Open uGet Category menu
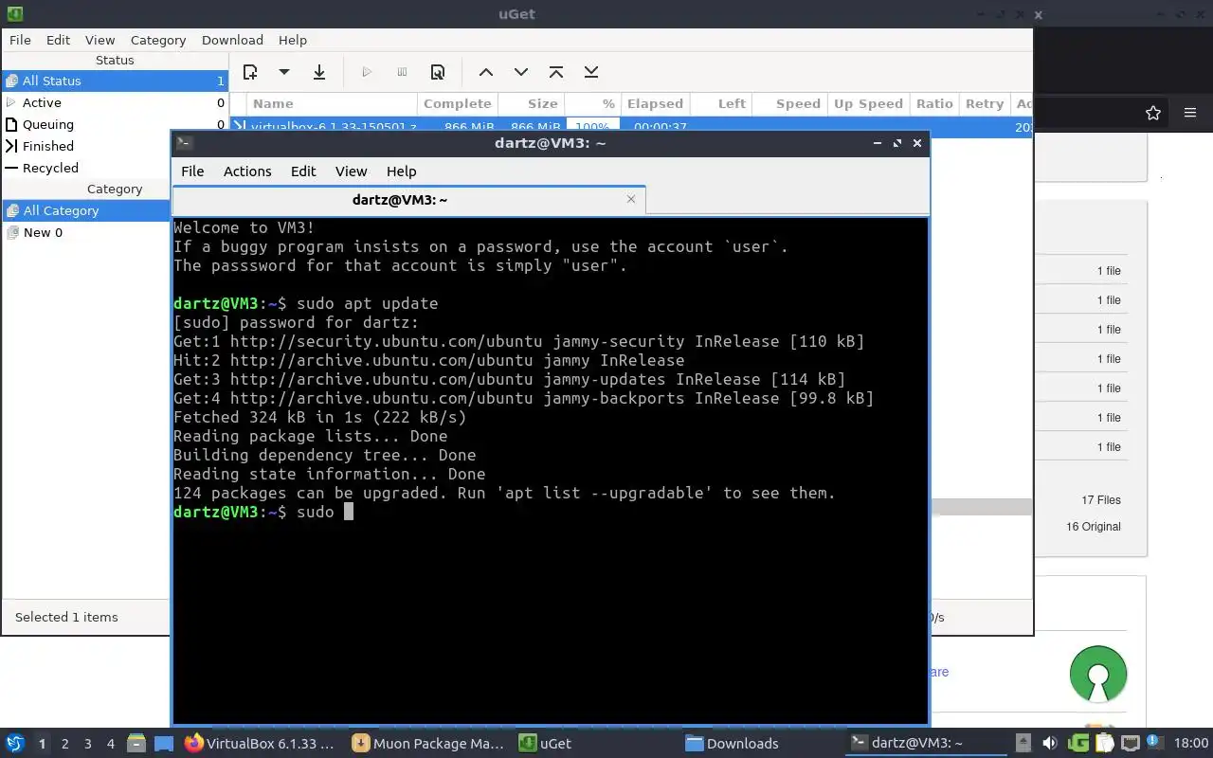This screenshot has width=1213, height=758. [x=158, y=40]
